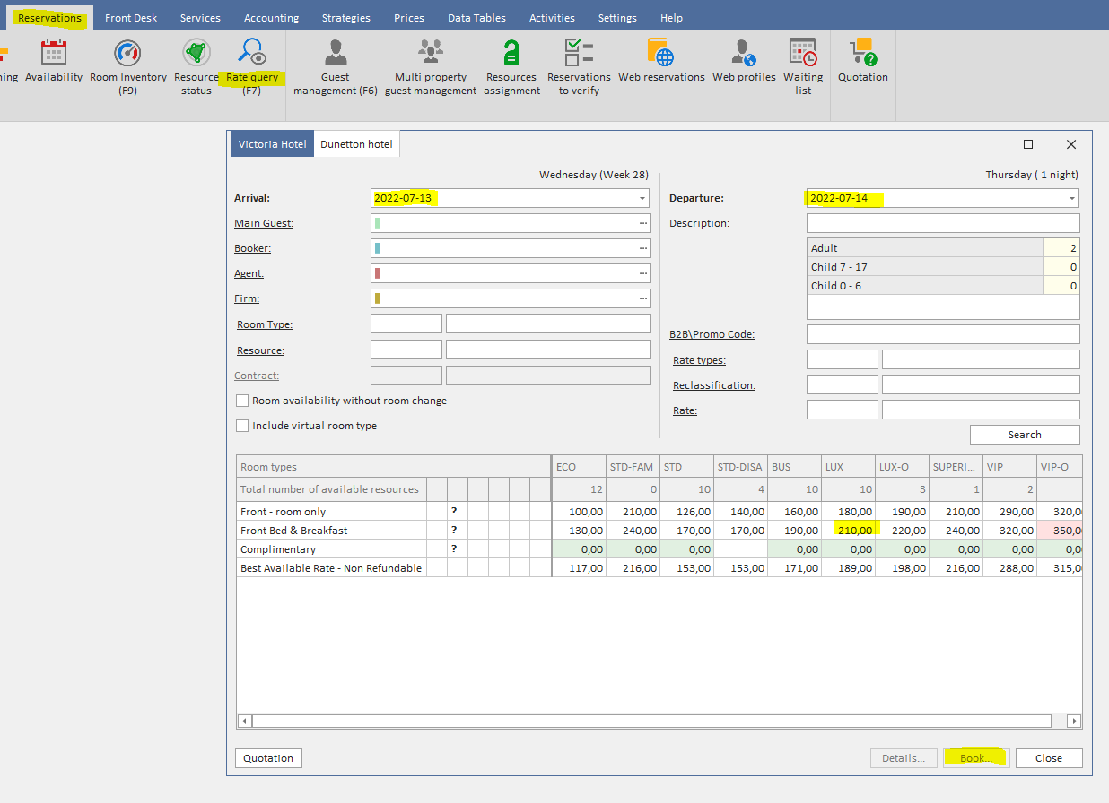Click the Complimentary rate row

click(659, 549)
